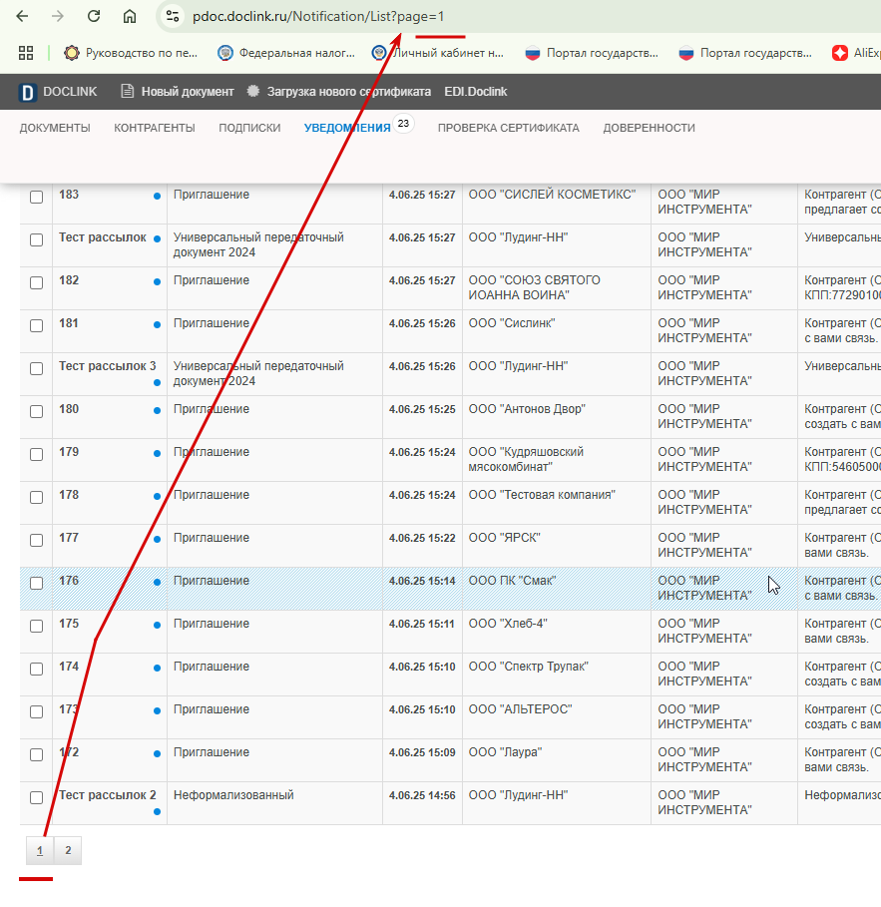Click the new document page icon
Screen dimensions: 881x907
tap(128, 92)
